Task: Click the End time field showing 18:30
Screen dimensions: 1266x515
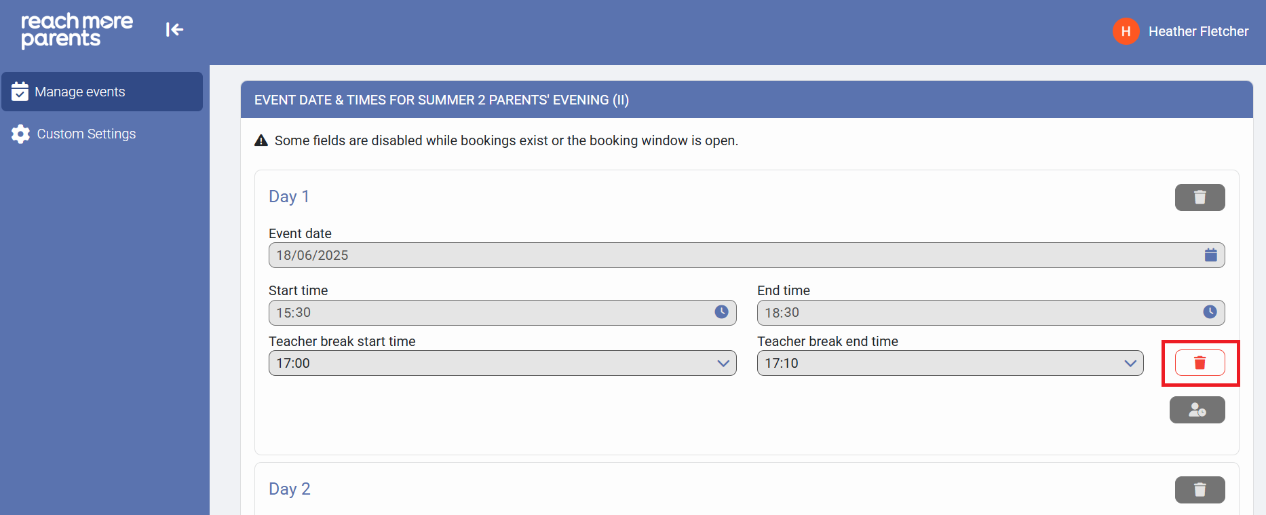Action: pos(977,312)
